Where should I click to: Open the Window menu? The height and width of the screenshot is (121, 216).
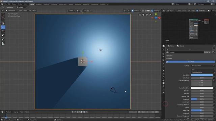[20, 4]
